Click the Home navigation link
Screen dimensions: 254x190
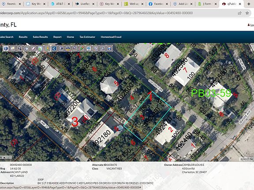71,37
